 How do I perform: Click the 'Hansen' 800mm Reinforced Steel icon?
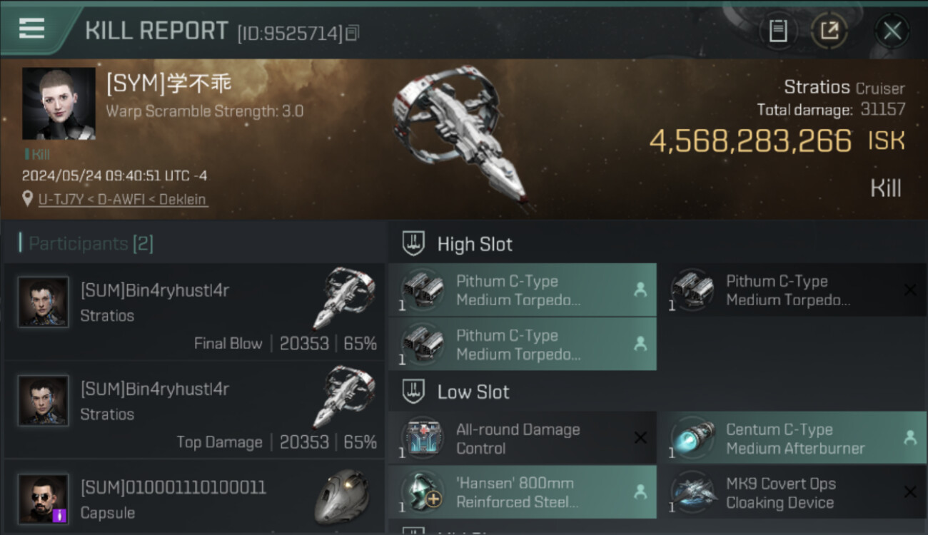pyautogui.click(x=423, y=492)
